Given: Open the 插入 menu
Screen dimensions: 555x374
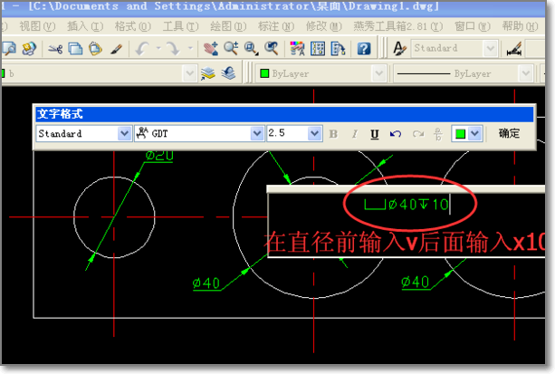Looking at the screenshot, I should coord(85,26).
